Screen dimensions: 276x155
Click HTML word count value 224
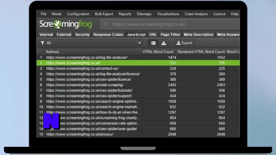pyautogui.click(x=173, y=68)
